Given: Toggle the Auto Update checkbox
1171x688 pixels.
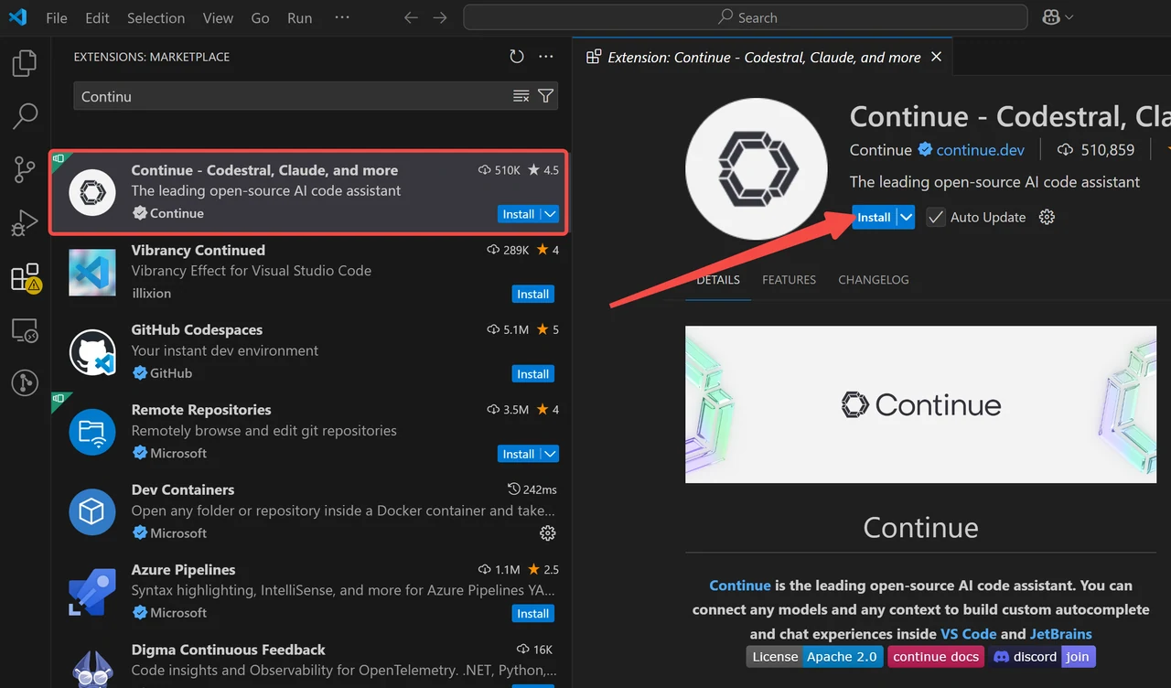Looking at the screenshot, I should click(x=935, y=218).
